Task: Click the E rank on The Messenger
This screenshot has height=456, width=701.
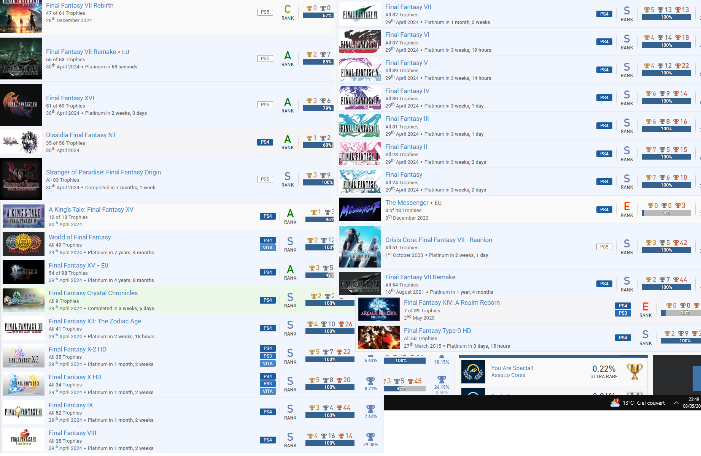Action: click(x=627, y=209)
